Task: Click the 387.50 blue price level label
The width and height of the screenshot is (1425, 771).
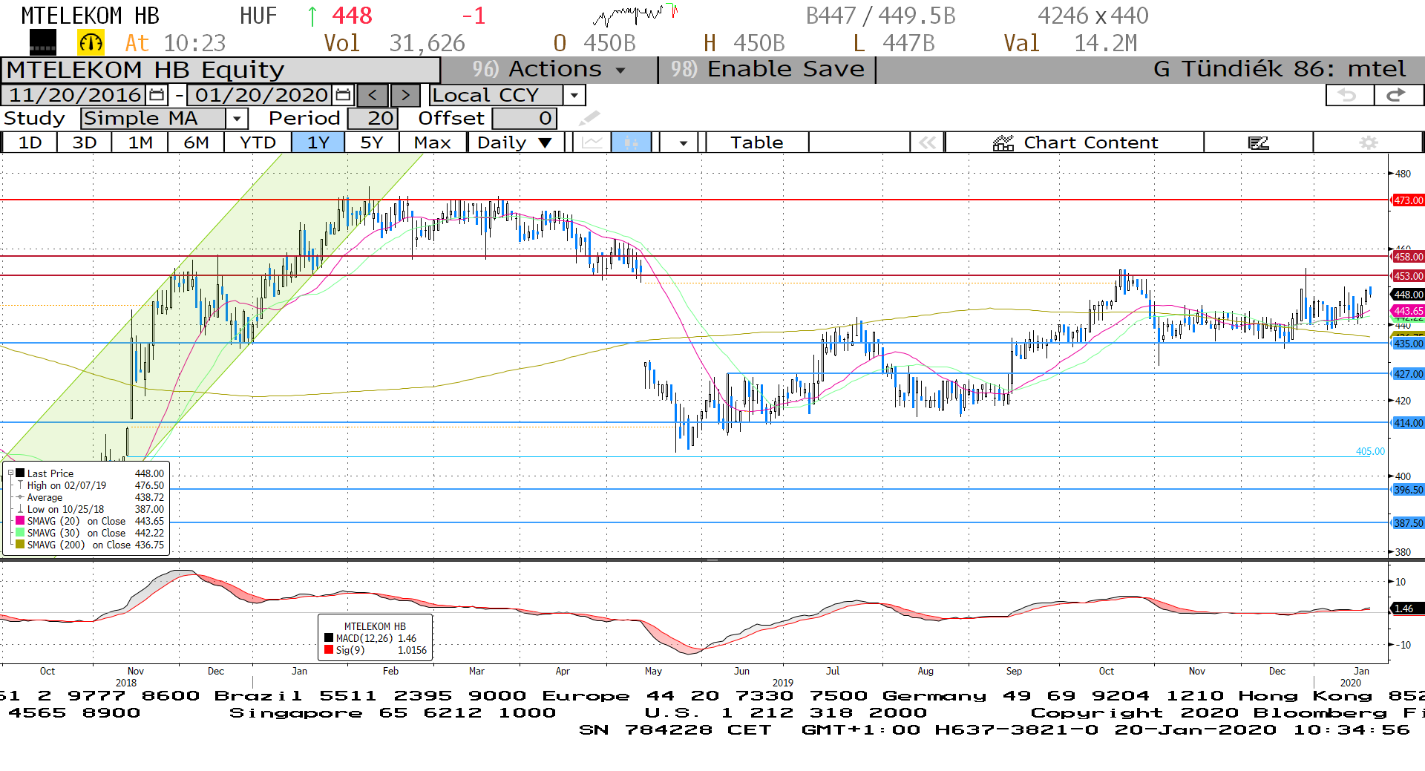Action: click(x=1407, y=523)
